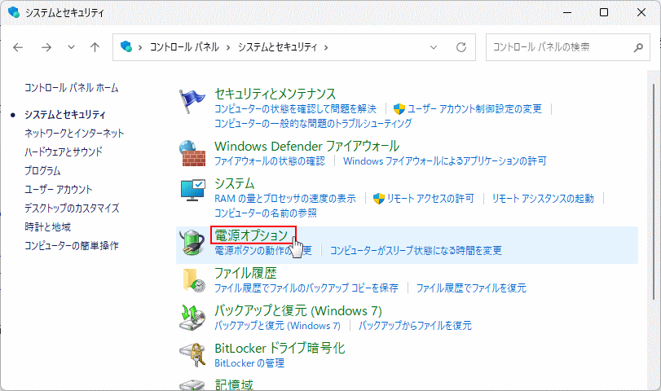Select システムとセキュリティ in the breadcrumb
The image size is (661, 391).
277,46
